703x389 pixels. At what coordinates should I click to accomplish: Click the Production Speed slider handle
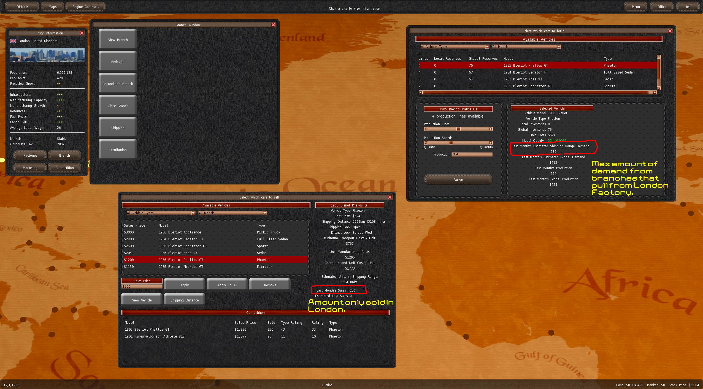click(451, 143)
